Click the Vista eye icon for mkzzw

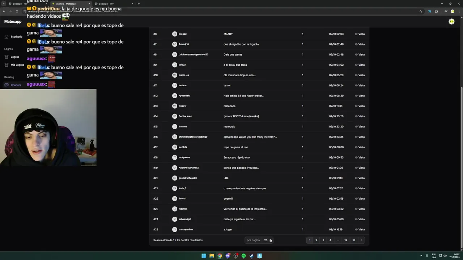[x=356, y=106]
